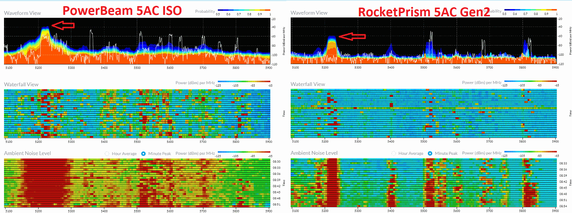The width and height of the screenshot is (572, 213).
Task: Click the PowerBeam waterfall heatmap
Action: point(137,114)
